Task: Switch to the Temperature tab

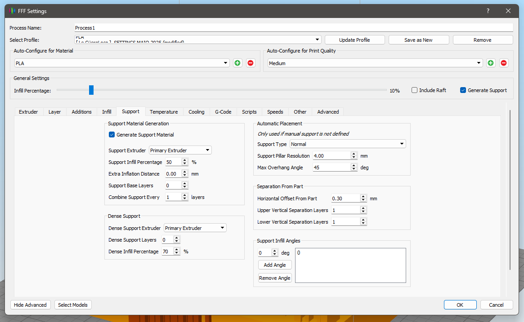Action: [164, 112]
